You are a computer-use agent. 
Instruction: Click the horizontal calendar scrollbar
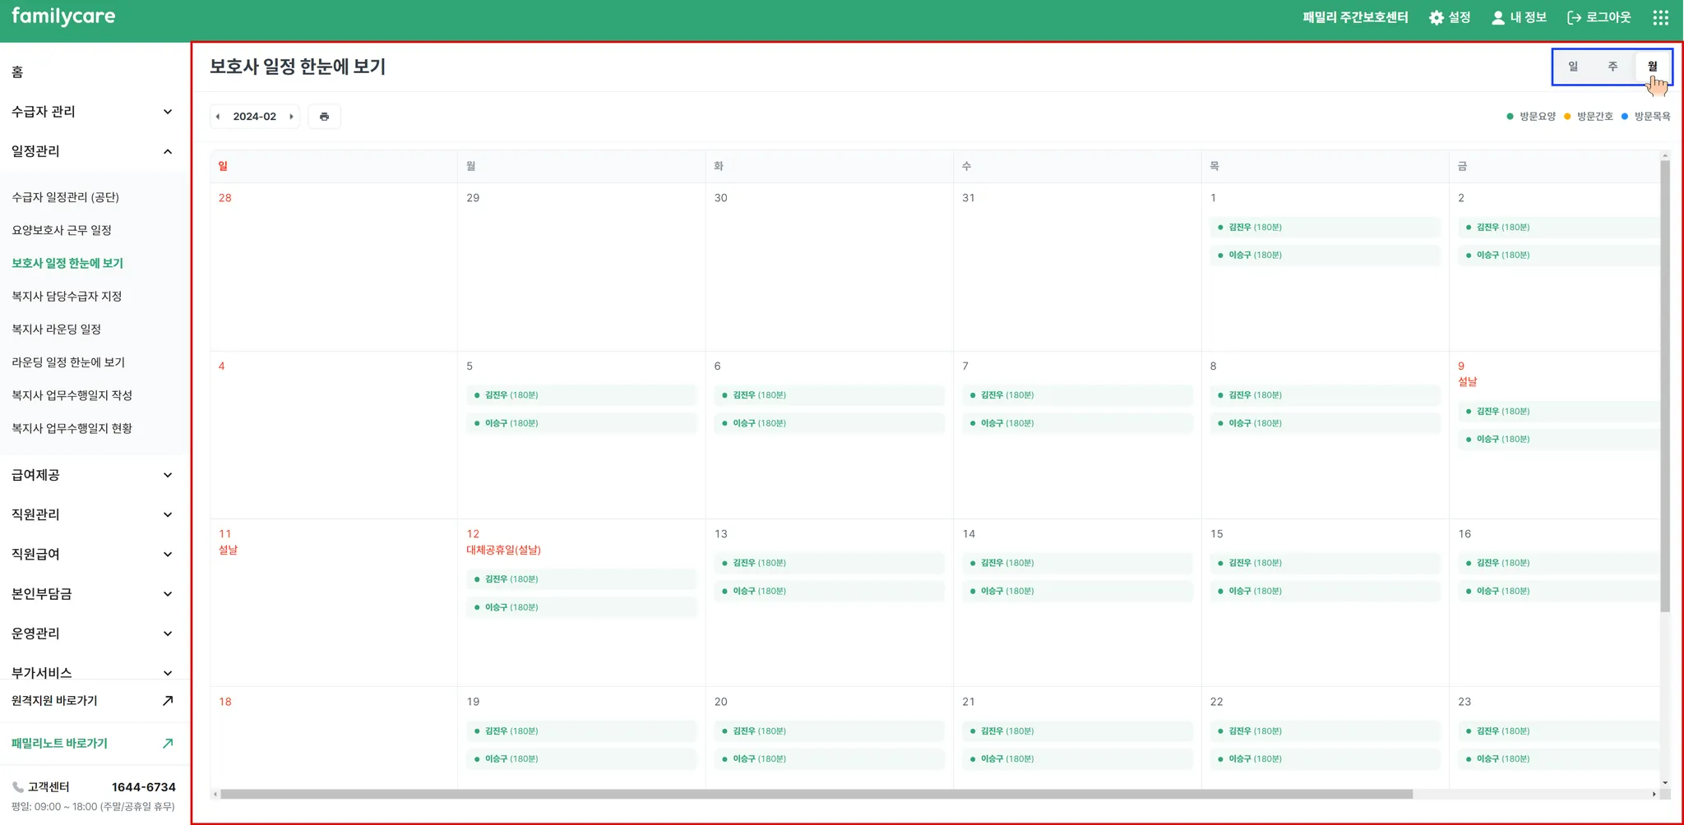[x=817, y=795]
